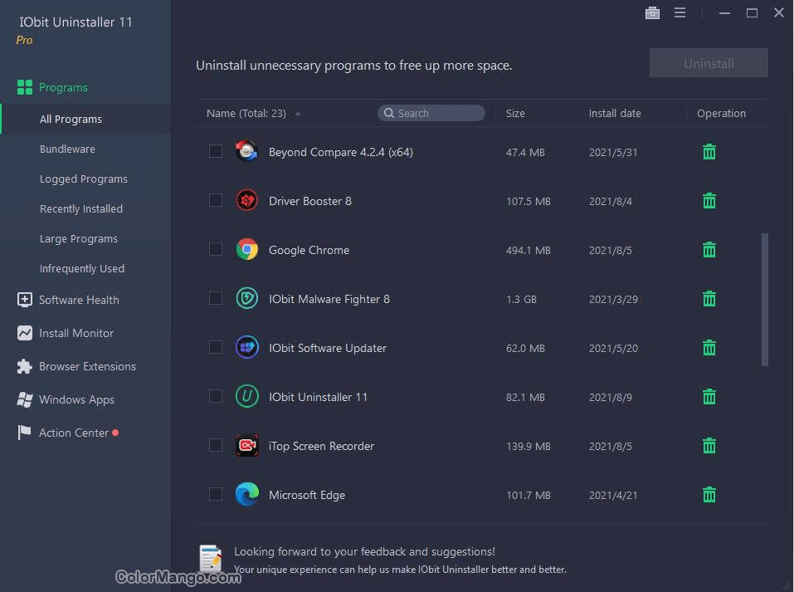Click the feedback notepad icon

[211, 560]
